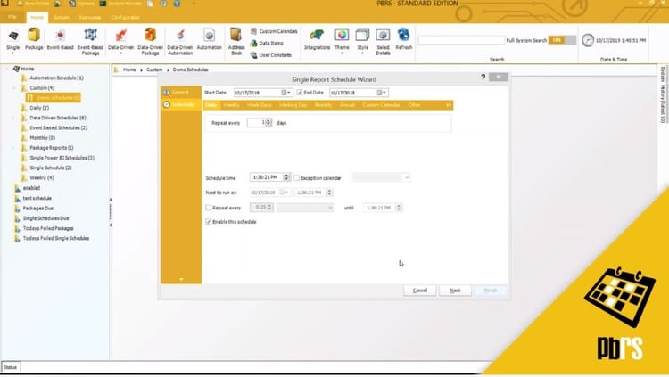Image resolution: width=669 pixels, height=377 pixels.
Task: Toggle the Full System Search switch
Action: pos(562,40)
